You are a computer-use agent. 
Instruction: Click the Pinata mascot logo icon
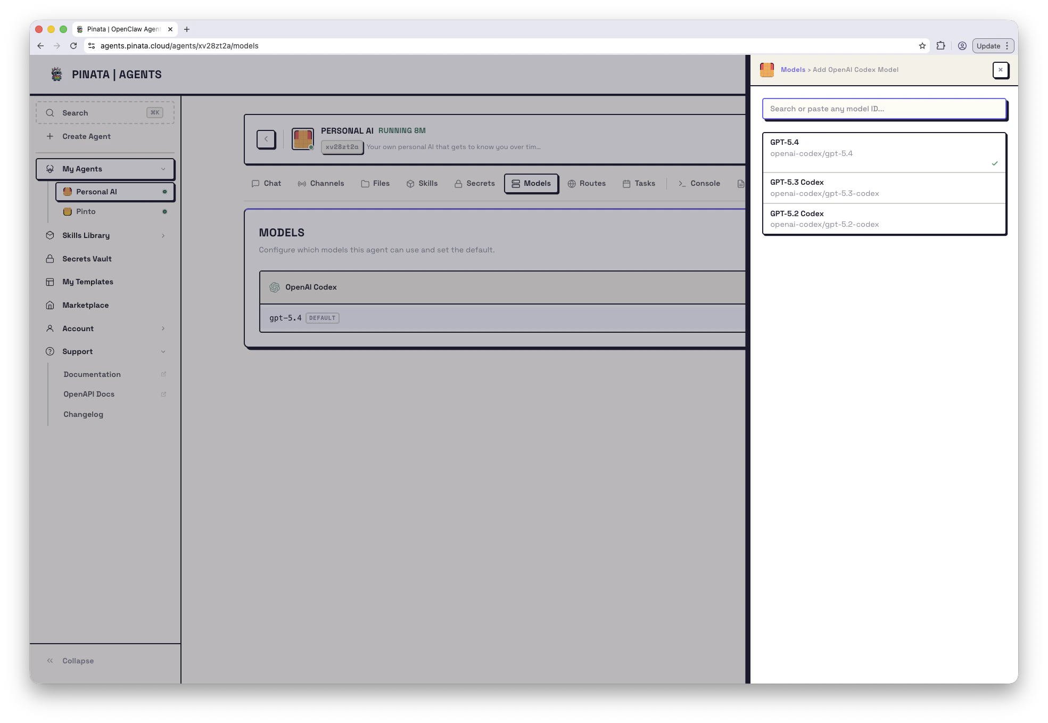click(56, 74)
